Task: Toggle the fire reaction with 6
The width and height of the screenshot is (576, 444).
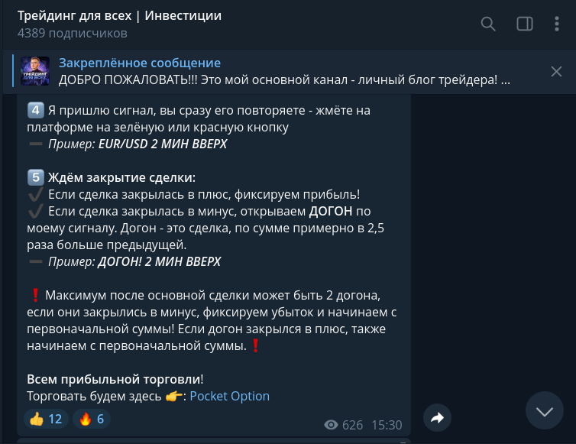Action: point(92,419)
